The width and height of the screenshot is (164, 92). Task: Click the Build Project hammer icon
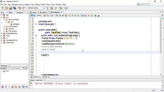click(48, 8)
